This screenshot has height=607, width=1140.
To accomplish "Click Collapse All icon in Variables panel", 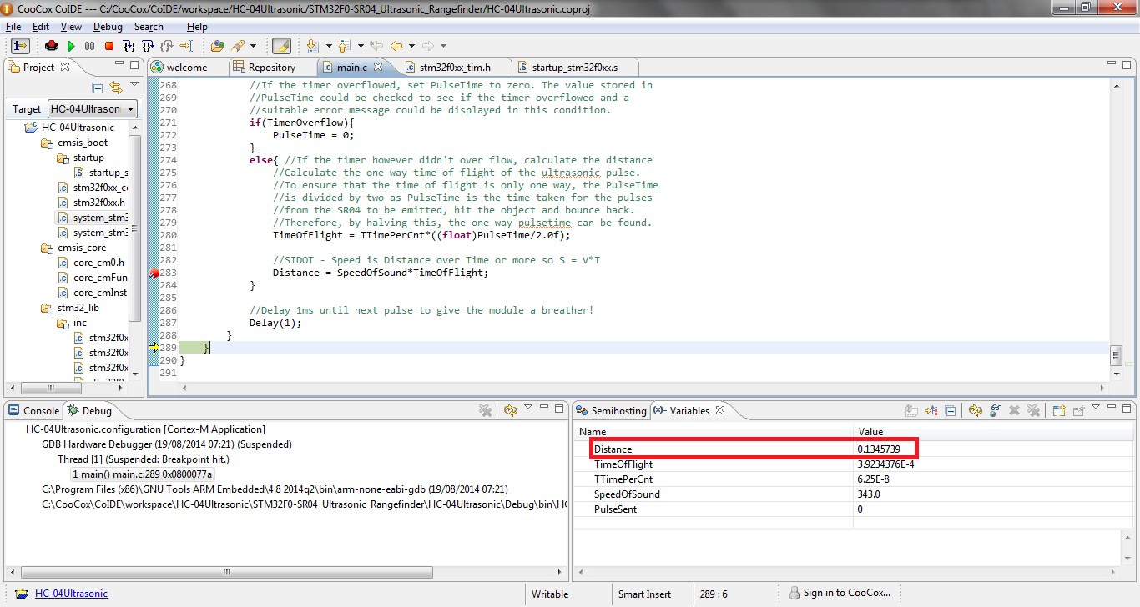I will (x=950, y=410).
